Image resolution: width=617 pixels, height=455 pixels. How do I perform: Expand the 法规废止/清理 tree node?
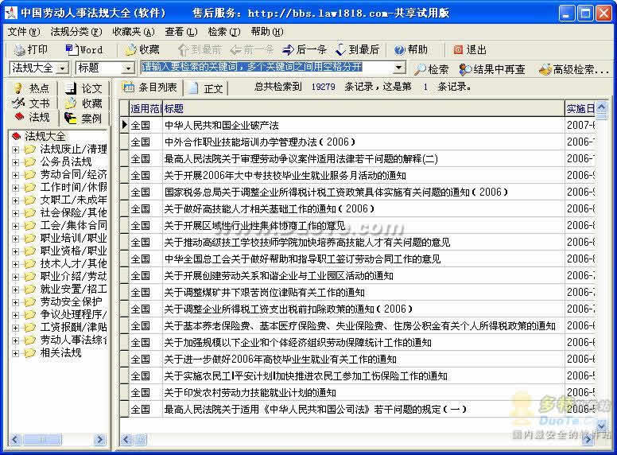15,150
